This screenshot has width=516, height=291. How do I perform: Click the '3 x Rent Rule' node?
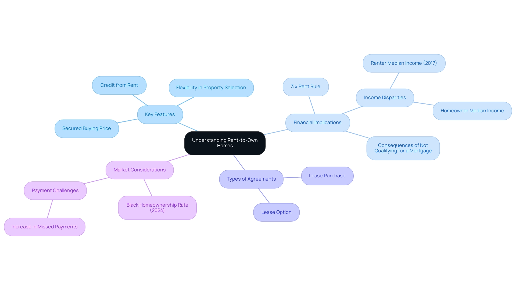tap(306, 87)
